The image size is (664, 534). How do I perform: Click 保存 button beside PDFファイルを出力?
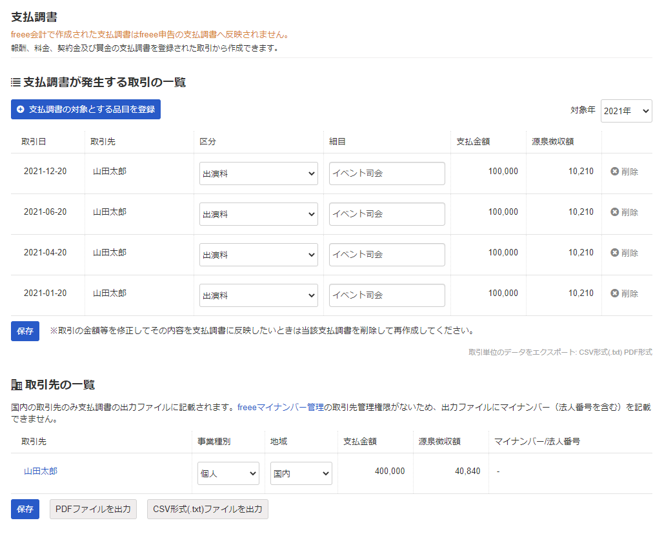click(x=25, y=509)
